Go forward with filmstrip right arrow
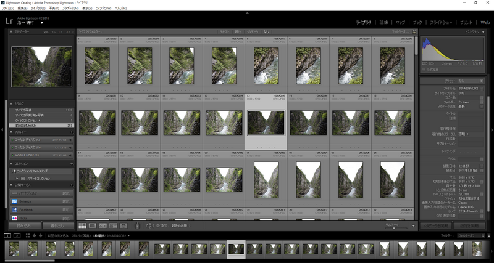This screenshot has width=494, height=263. point(41,235)
